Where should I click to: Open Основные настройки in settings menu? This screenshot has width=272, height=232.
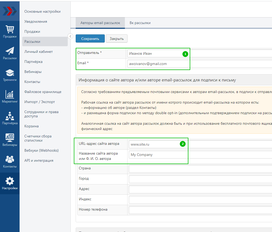click(42, 11)
